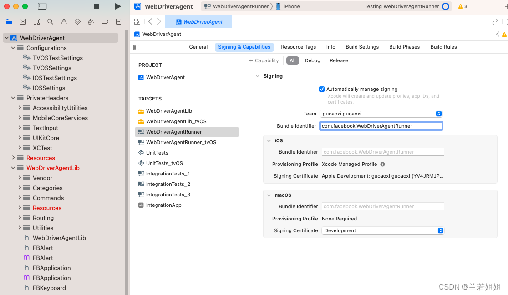The height and width of the screenshot is (295, 508).
Task: Show the 3 warnings in toolbar
Action: (462, 6)
